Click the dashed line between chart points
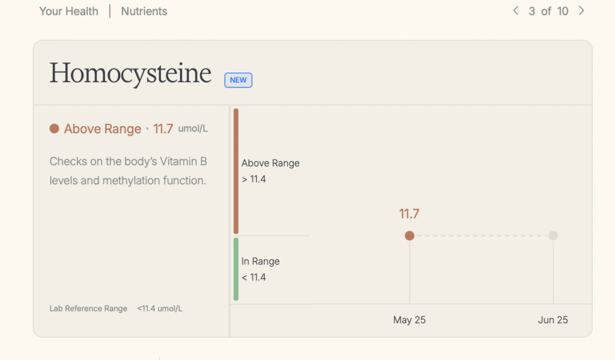The width and height of the screenshot is (615, 360). [x=480, y=236]
